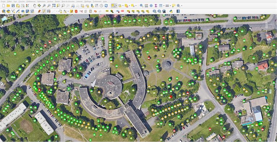This screenshot has height=142, width=277.
Task: Undo the last edit
Action: tap(95, 11)
